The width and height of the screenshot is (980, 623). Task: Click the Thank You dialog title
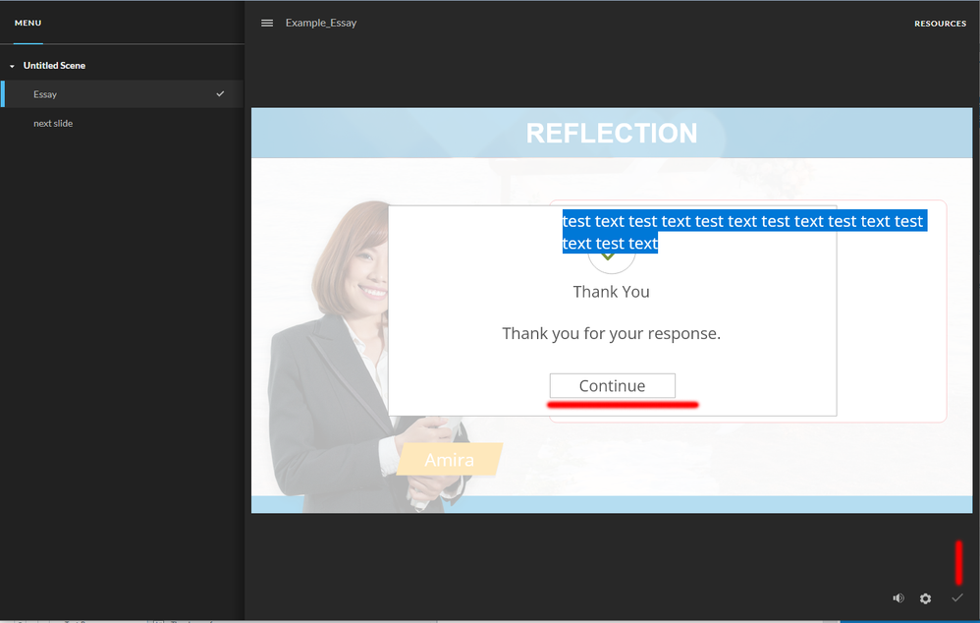click(x=611, y=292)
